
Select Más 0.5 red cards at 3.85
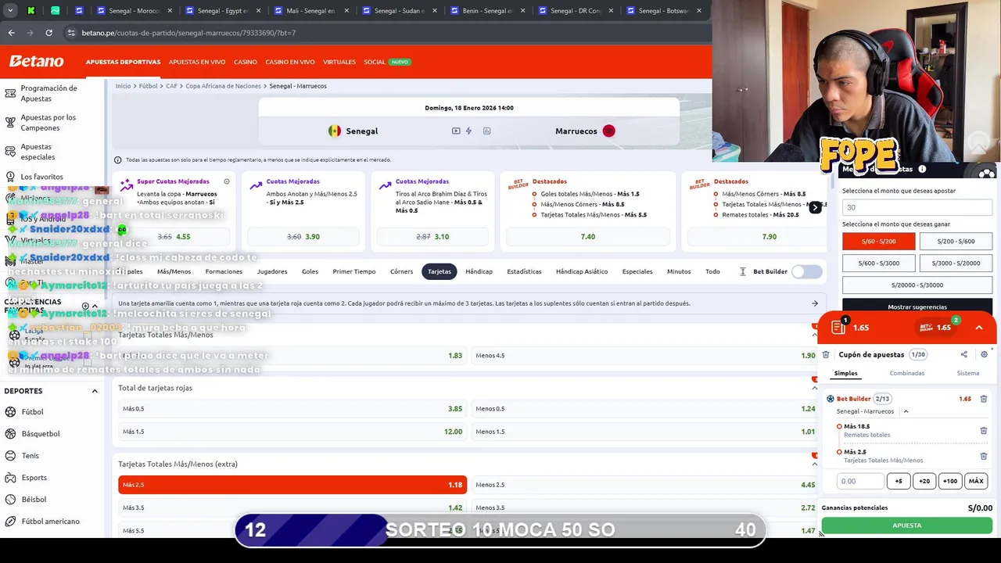point(292,408)
